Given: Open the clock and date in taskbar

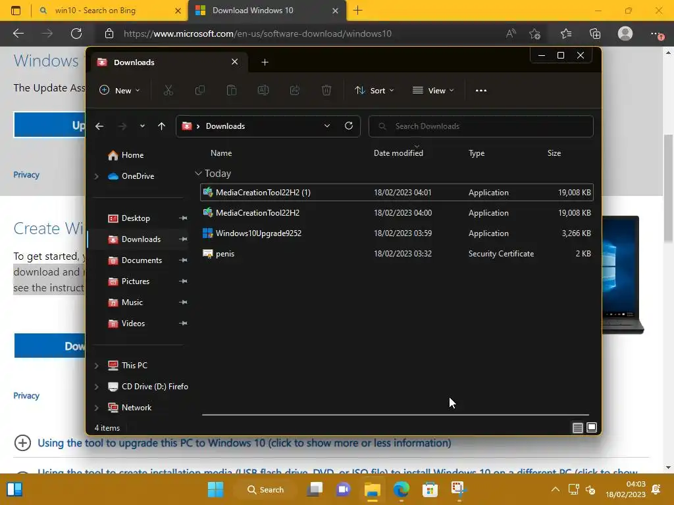Looking at the screenshot, I should pyautogui.click(x=626, y=489).
